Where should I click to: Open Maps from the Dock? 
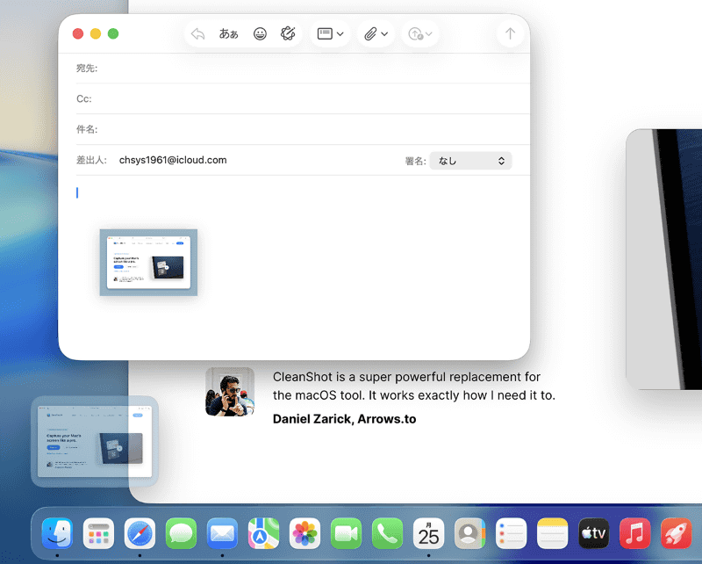point(264,533)
